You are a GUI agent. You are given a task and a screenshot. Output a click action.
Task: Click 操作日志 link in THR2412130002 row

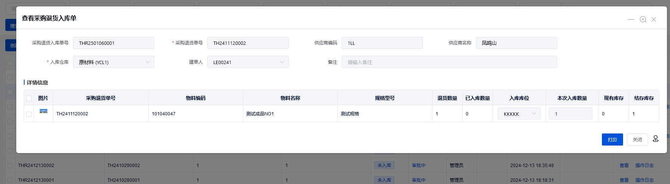645,166
